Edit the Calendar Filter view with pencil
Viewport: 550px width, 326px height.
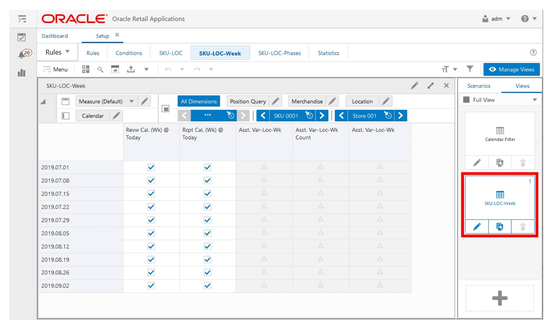(x=477, y=163)
